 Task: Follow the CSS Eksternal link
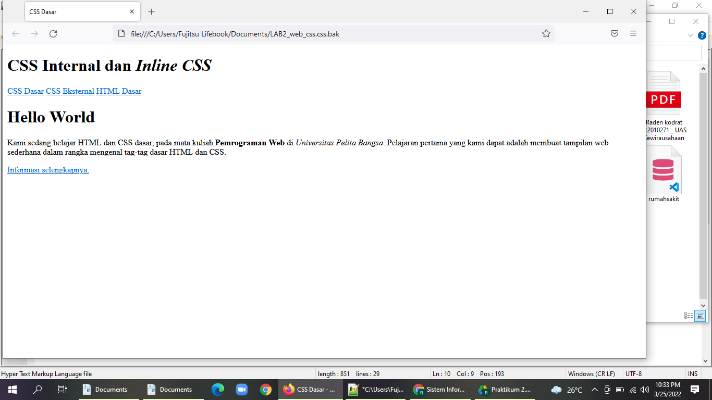coord(70,91)
